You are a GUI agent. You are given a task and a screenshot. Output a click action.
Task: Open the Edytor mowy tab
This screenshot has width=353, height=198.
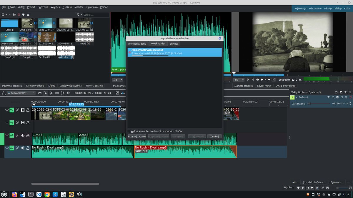(264, 86)
